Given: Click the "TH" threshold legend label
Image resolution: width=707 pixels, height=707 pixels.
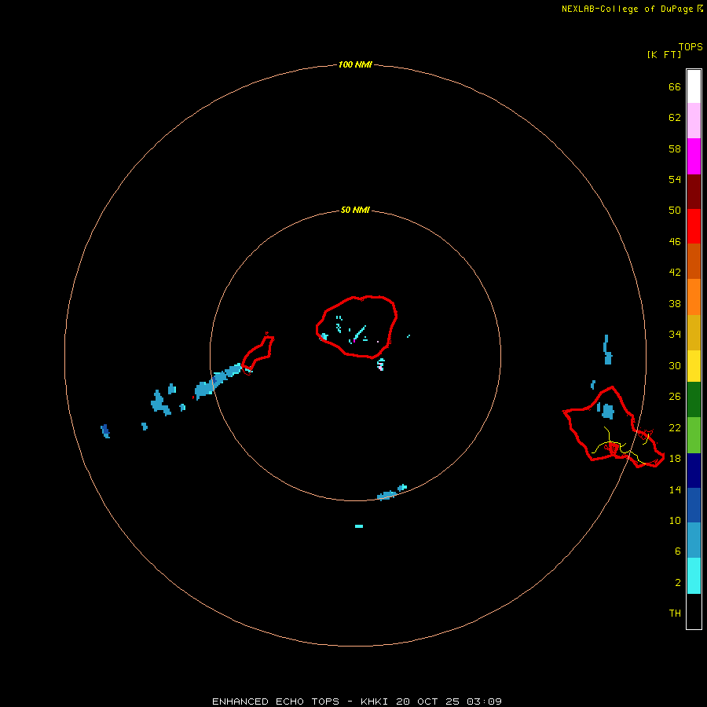Looking at the screenshot, I should tap(675, 614).
